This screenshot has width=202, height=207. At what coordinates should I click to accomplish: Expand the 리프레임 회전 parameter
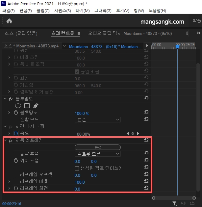(x=9, y=188)
